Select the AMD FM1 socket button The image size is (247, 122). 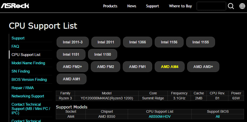pos(137,67)
